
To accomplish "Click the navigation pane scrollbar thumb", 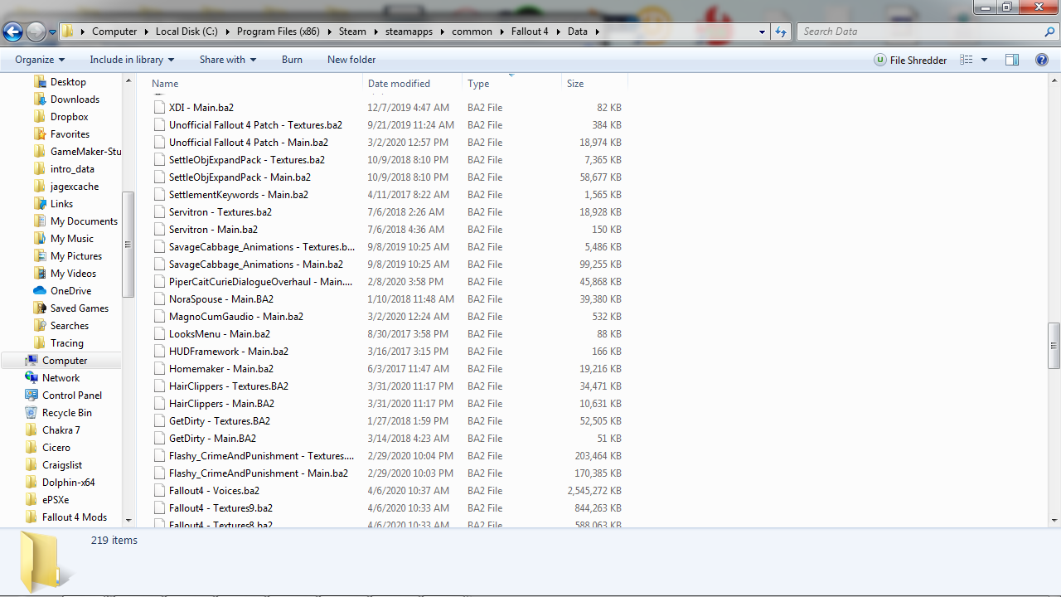I will coord(128,245).
